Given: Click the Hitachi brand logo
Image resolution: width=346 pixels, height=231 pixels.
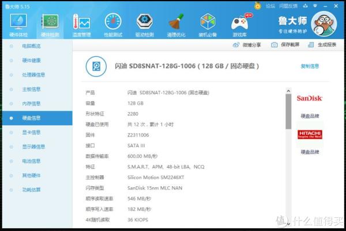Looking at the screenshot, I should point(310,134).
